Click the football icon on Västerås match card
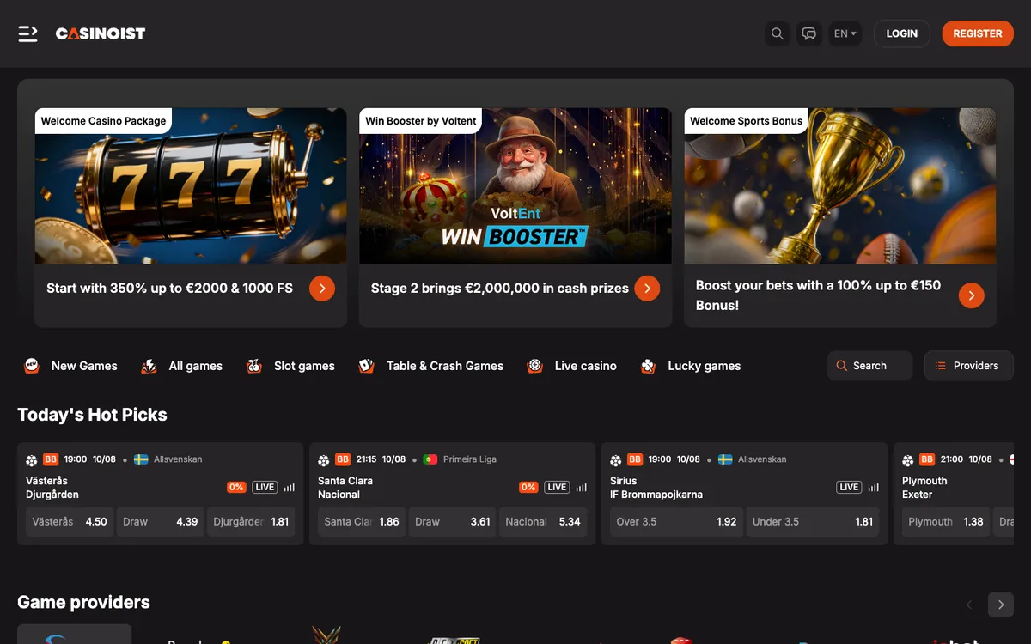The width and height of the screenshot is (1031, 644). [x=32, y=460]
